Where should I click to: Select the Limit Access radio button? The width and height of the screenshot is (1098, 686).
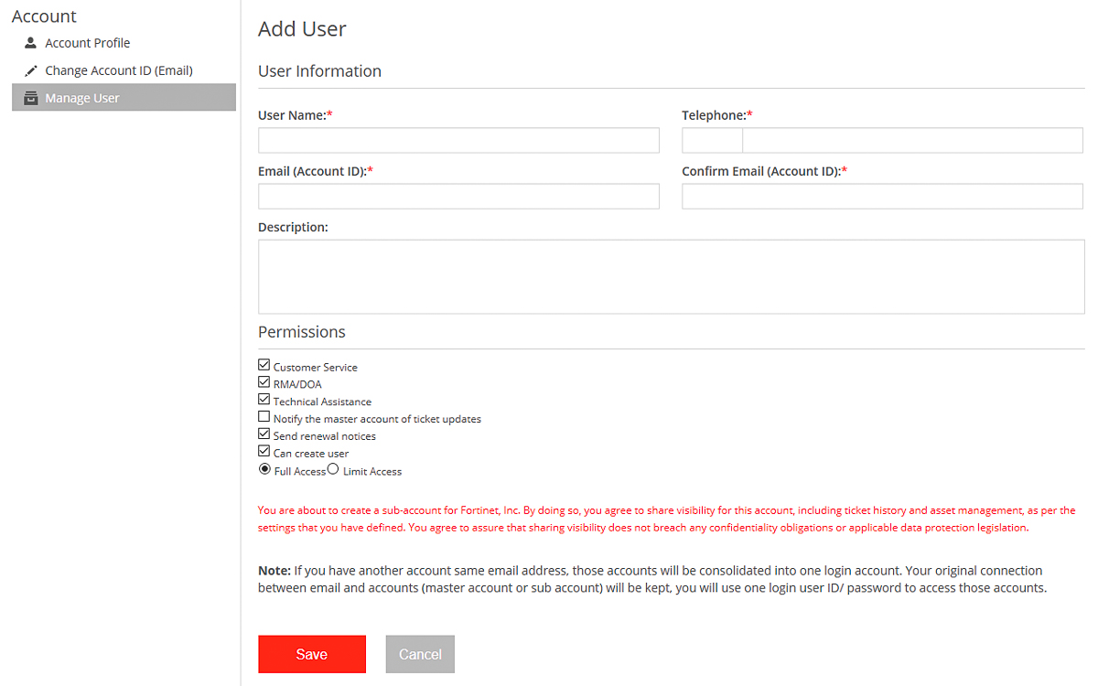click(x=332, y=468)
